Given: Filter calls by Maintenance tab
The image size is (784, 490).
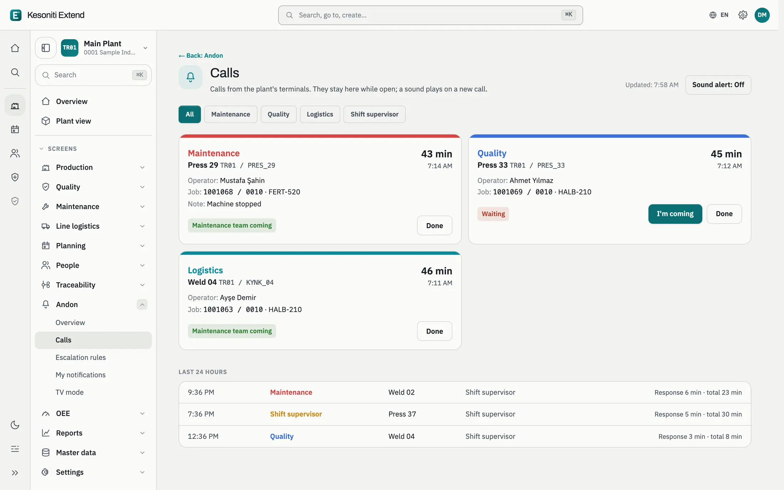Looking at the screenshot, I should click(231, 114).
